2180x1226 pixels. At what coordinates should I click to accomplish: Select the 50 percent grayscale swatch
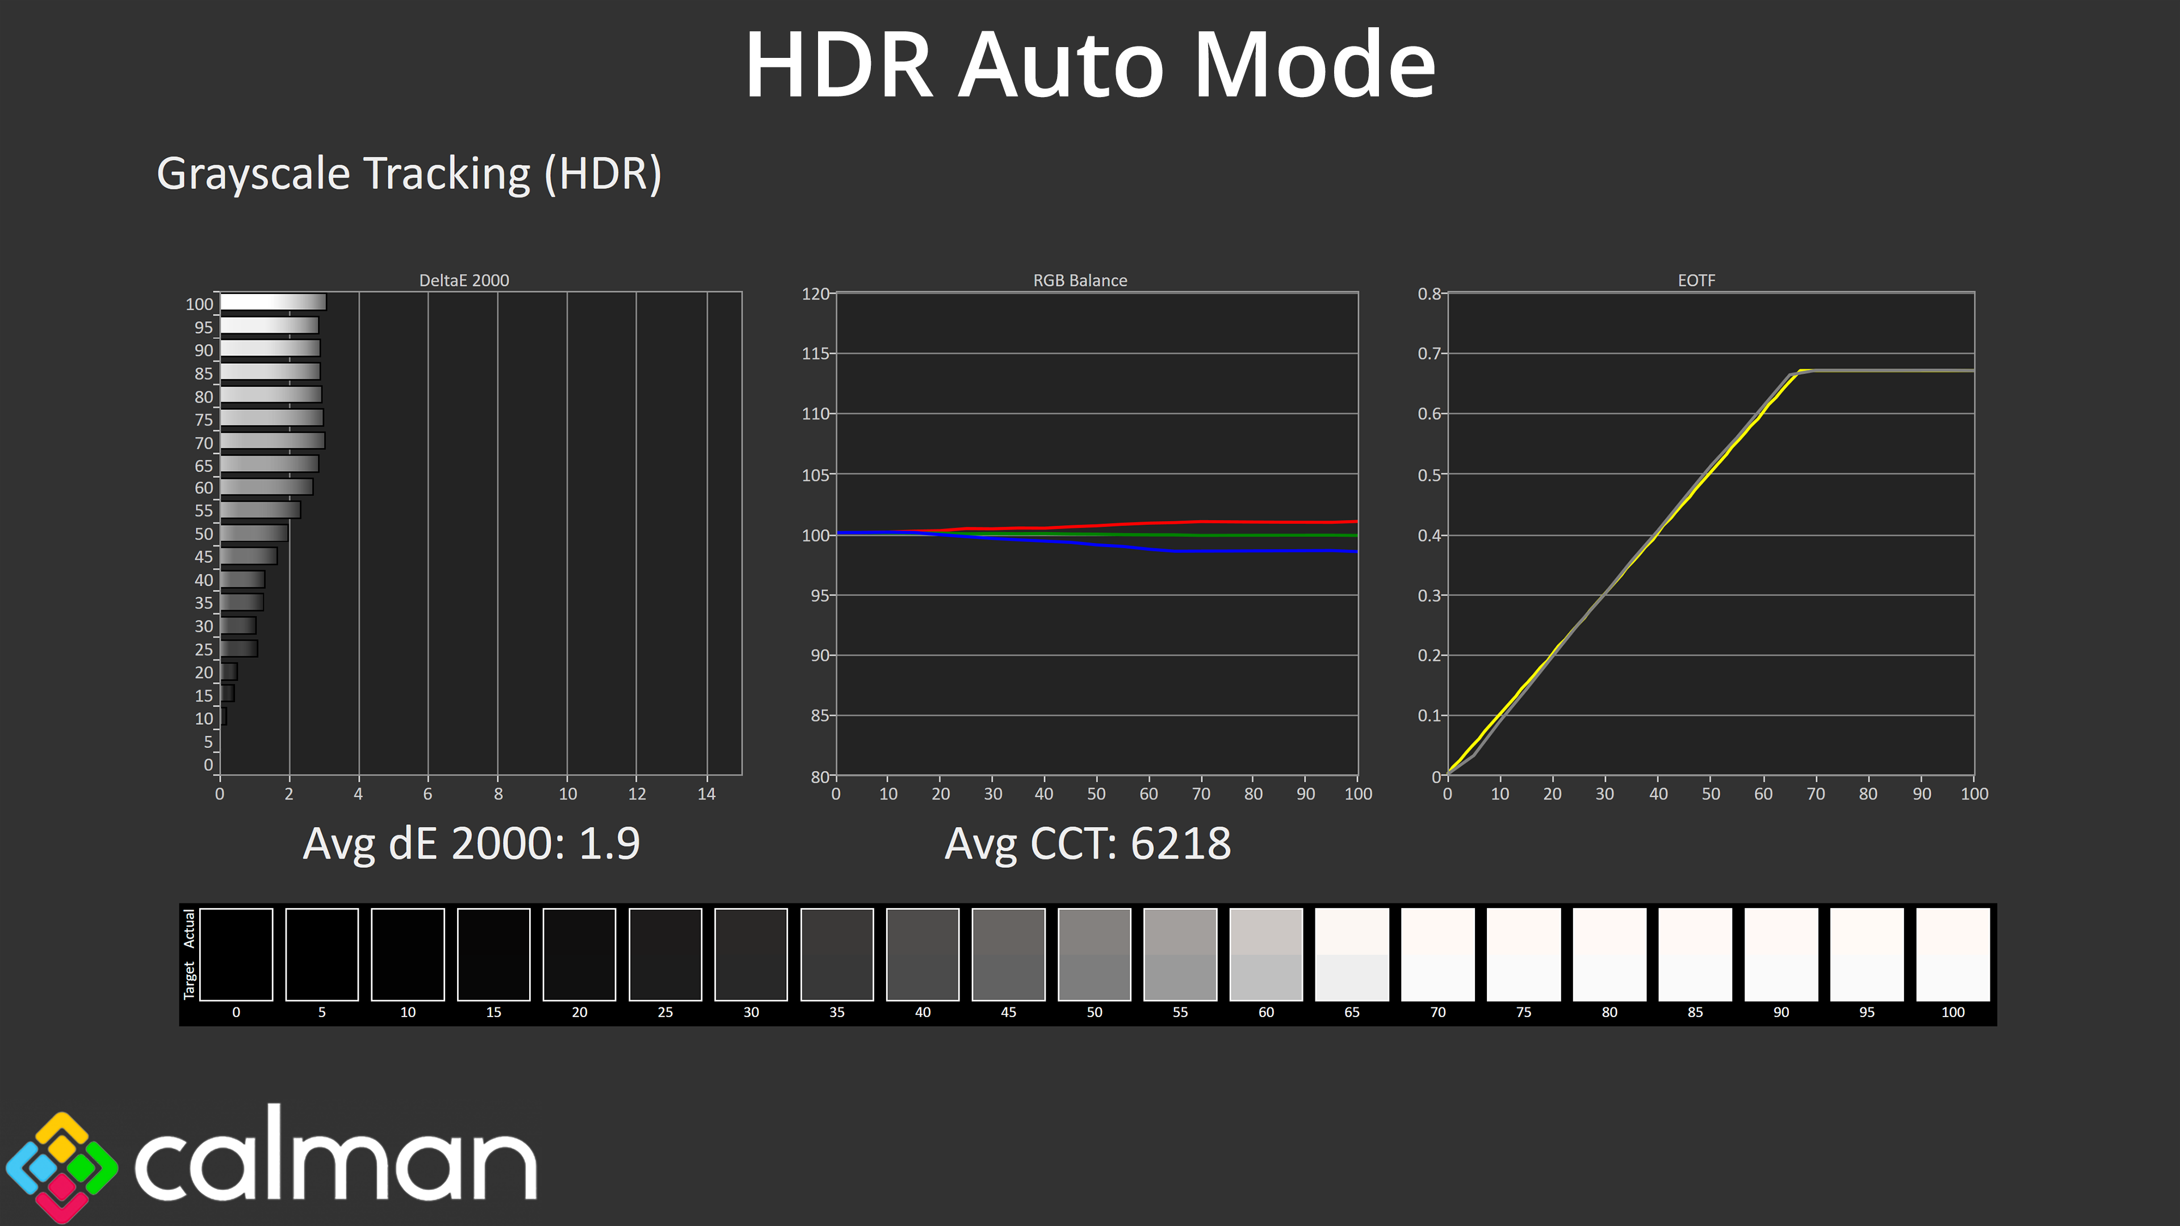(x=1094, y=954)
